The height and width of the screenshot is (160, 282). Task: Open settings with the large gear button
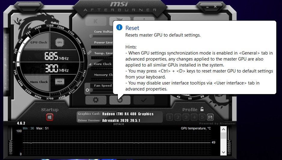coord(96,100)
